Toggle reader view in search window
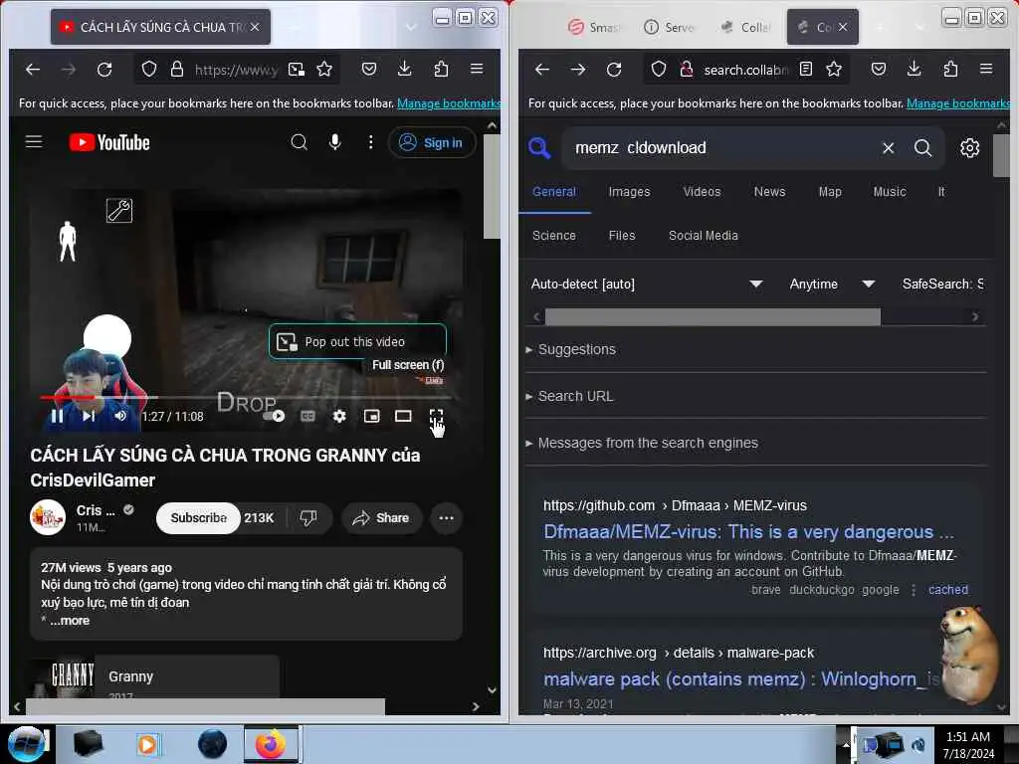The height and width of the screenshot is (764, 1019). [806, 69]
